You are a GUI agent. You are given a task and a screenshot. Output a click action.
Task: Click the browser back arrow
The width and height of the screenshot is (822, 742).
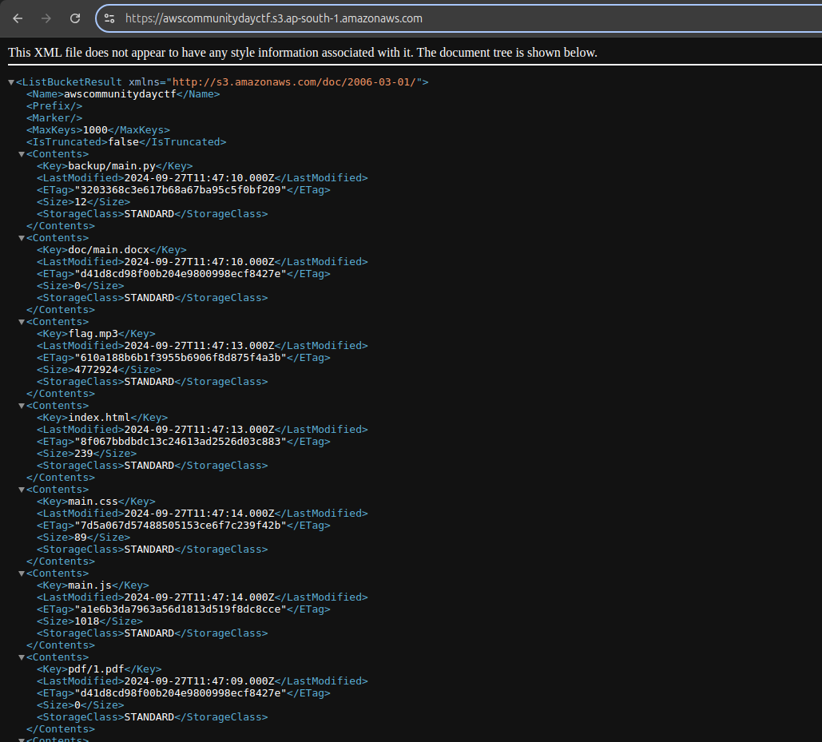[x=18, y=18]
